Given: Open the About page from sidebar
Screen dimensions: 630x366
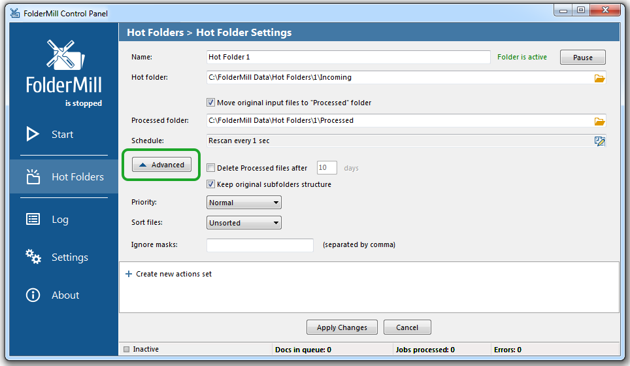Looking at the screenshot, I should coord(65,295).
